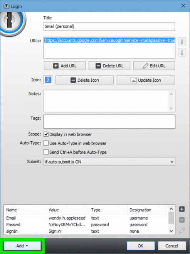Screen dimensions: 190x254
Task: Click Delete URL button
Action: click(x=109, y=66)
